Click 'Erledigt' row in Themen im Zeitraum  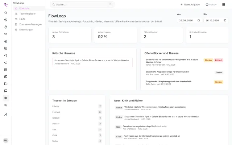[x=77, y=106]
